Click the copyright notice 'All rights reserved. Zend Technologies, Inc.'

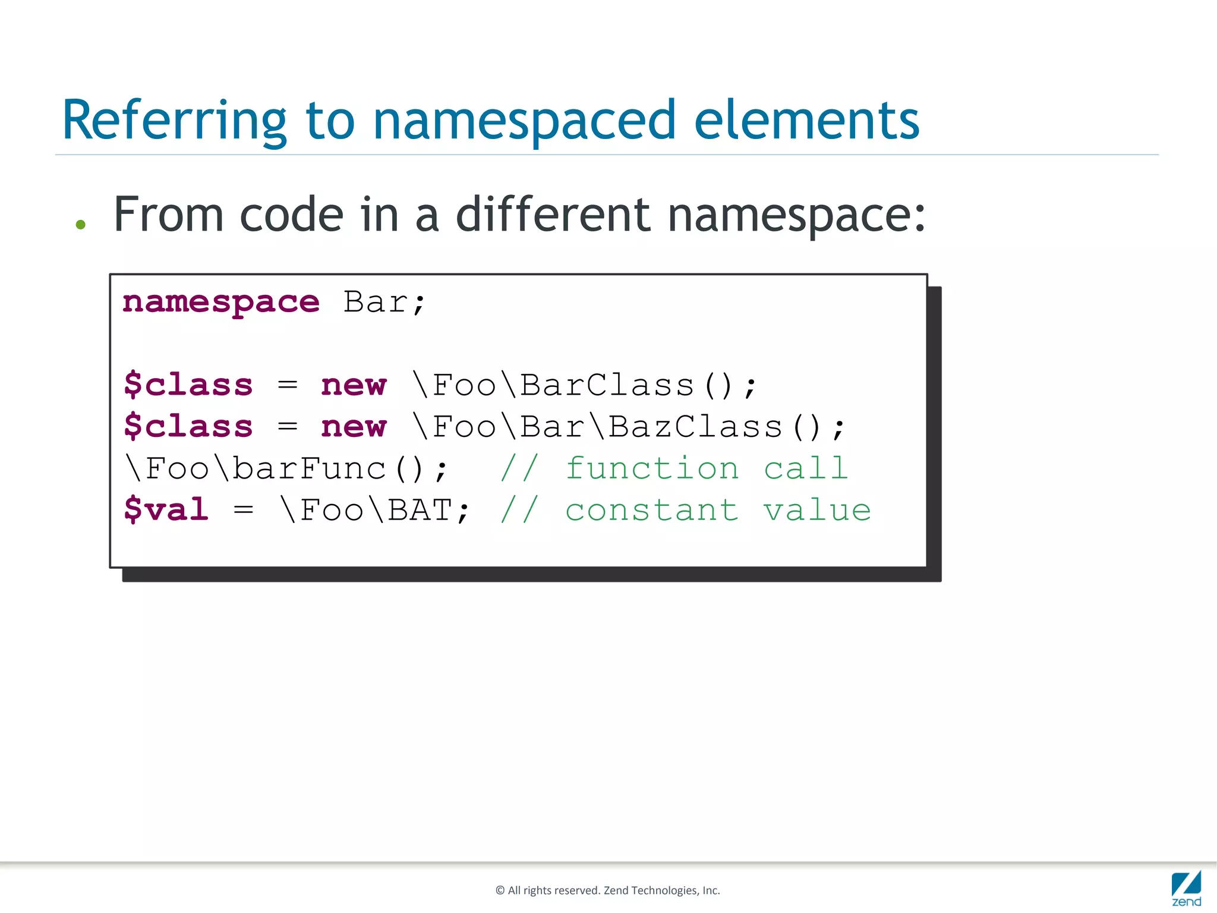point(607,890)
